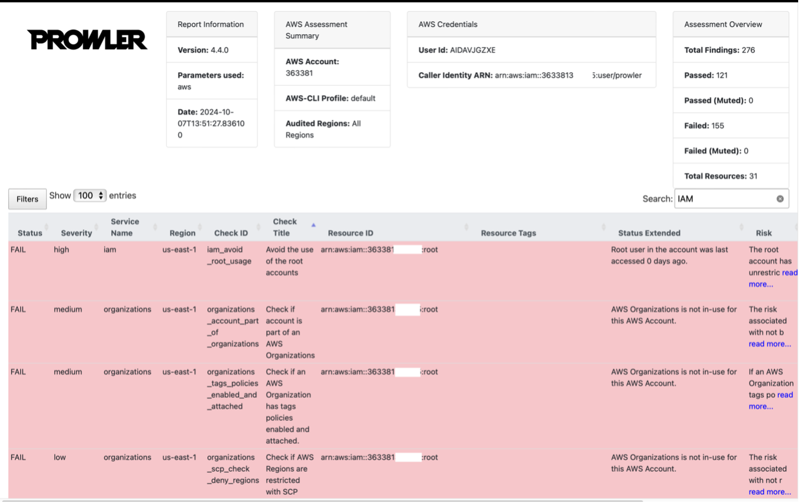The height and width of the screenshot is (503, 801).
Task: Click the 'low' severity cell
Action: (x=60, y=457)
